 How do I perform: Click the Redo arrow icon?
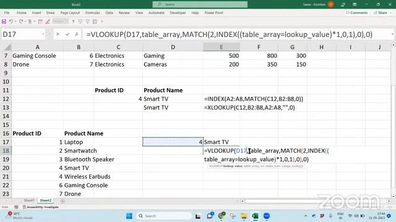point(21,22)
